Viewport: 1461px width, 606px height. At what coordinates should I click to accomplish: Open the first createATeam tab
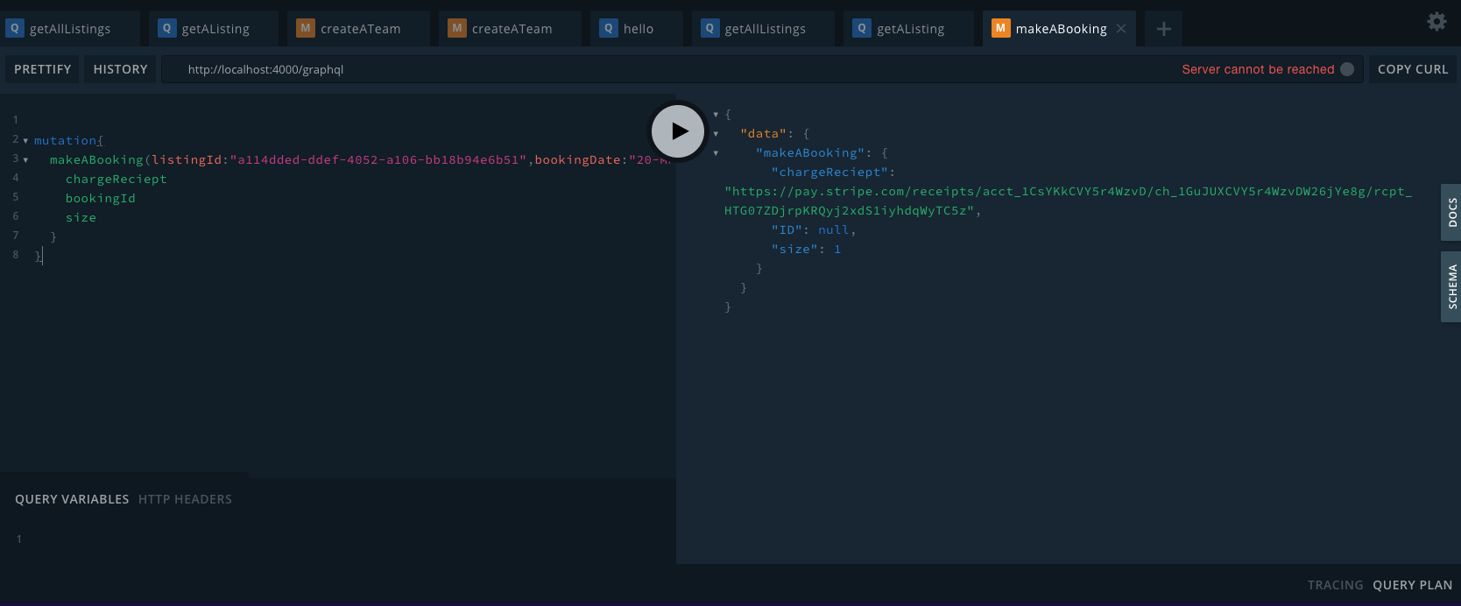(x=358, y=29)
